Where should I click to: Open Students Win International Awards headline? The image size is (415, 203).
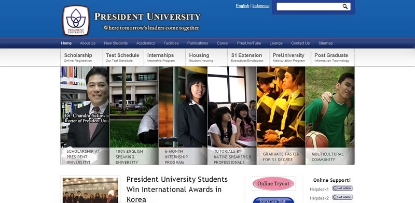(x=177, y=189)
